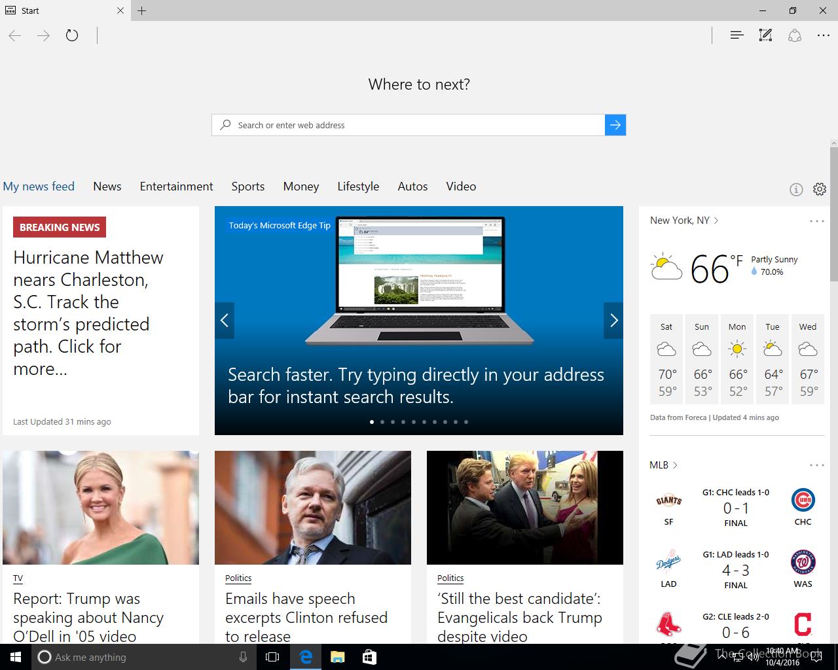Select the Wed forecast column
This screenshot has width=838, height=670.
point(808,359)
